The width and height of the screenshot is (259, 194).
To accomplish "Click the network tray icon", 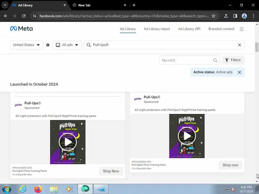I will click(x=227, y=189).
